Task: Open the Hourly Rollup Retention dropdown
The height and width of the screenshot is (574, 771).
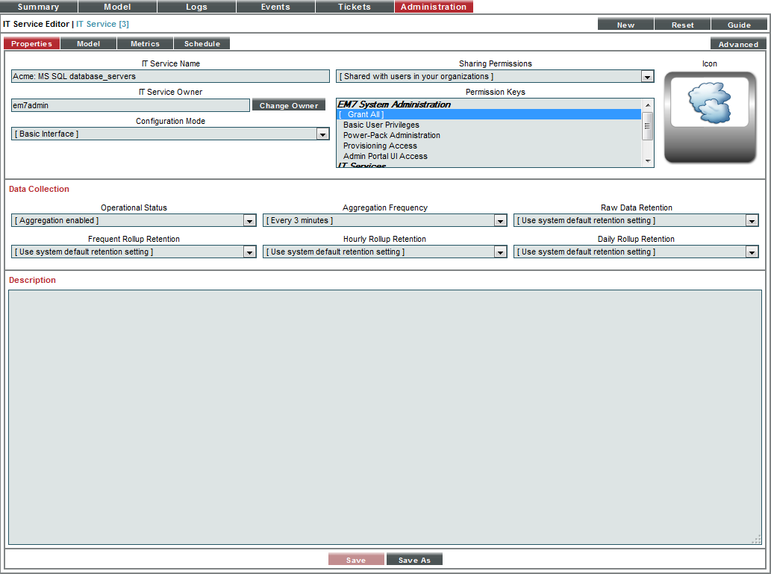Action: coord(500,252)
